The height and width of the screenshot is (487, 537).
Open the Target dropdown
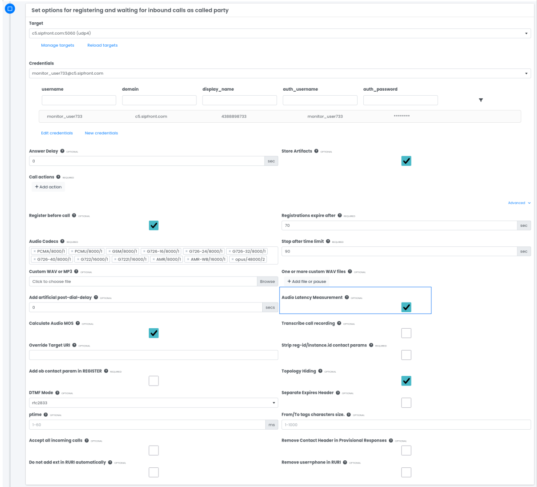(x=280, y=33)
